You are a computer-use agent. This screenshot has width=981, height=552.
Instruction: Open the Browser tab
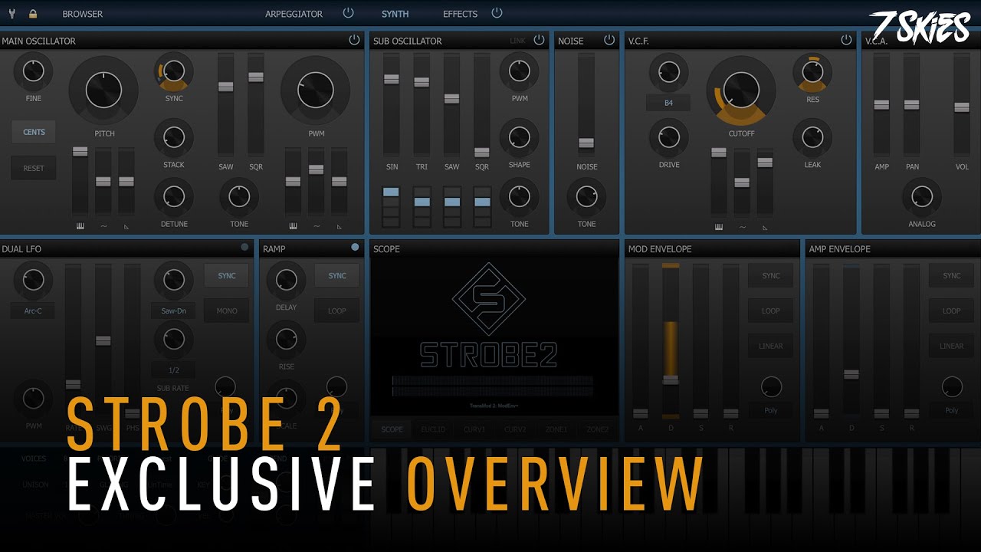[83, 14]
